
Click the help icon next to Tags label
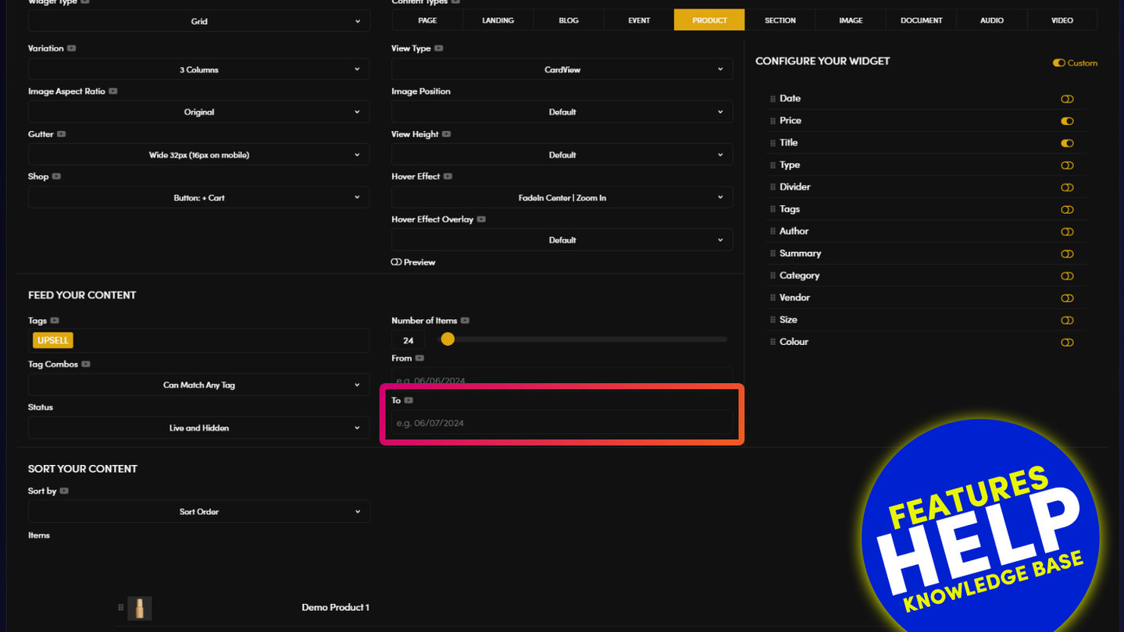pos(55,321)
